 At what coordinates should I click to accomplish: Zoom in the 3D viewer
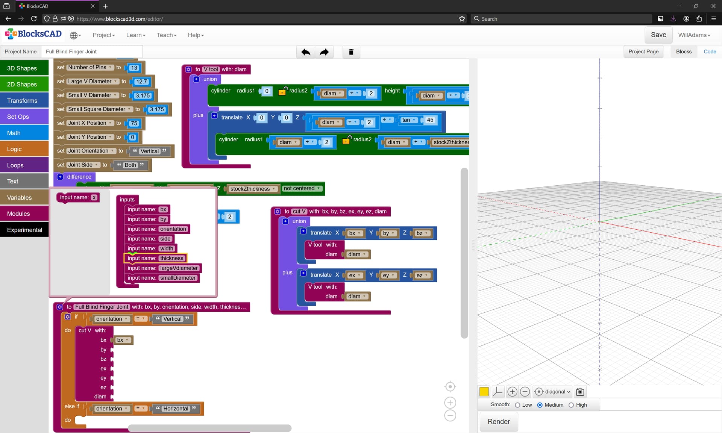click(512, 392)
